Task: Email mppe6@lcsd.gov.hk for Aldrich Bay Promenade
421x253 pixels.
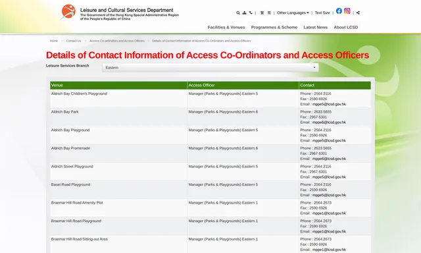Action: (329, 159)
